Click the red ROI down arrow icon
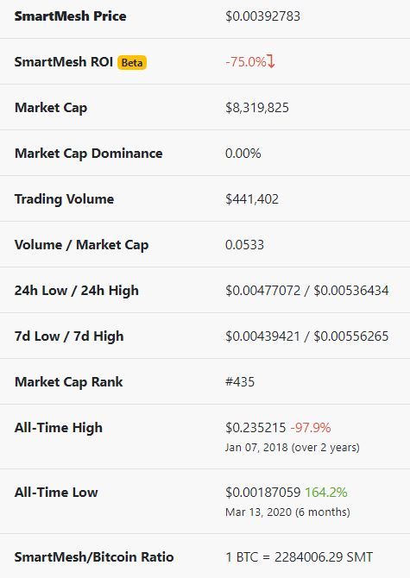The image size is (410, 578). pyautogui.click(x=271, y=61)
